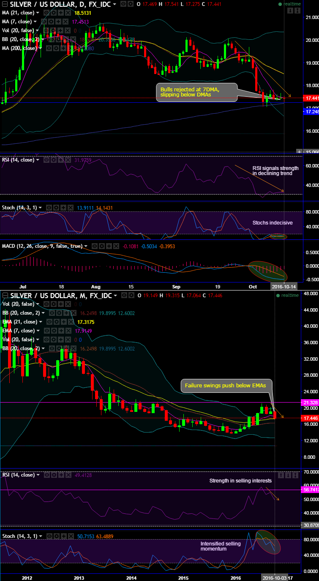The image size is (319, 581).
Task: Hide monthly EMA (21, close) using eye icon
Action: point(49,322)
